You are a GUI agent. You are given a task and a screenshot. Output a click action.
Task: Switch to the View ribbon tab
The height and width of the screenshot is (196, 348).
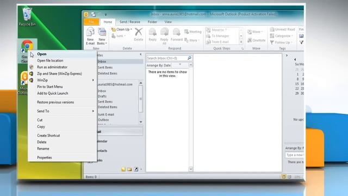(x=168, y=22)
